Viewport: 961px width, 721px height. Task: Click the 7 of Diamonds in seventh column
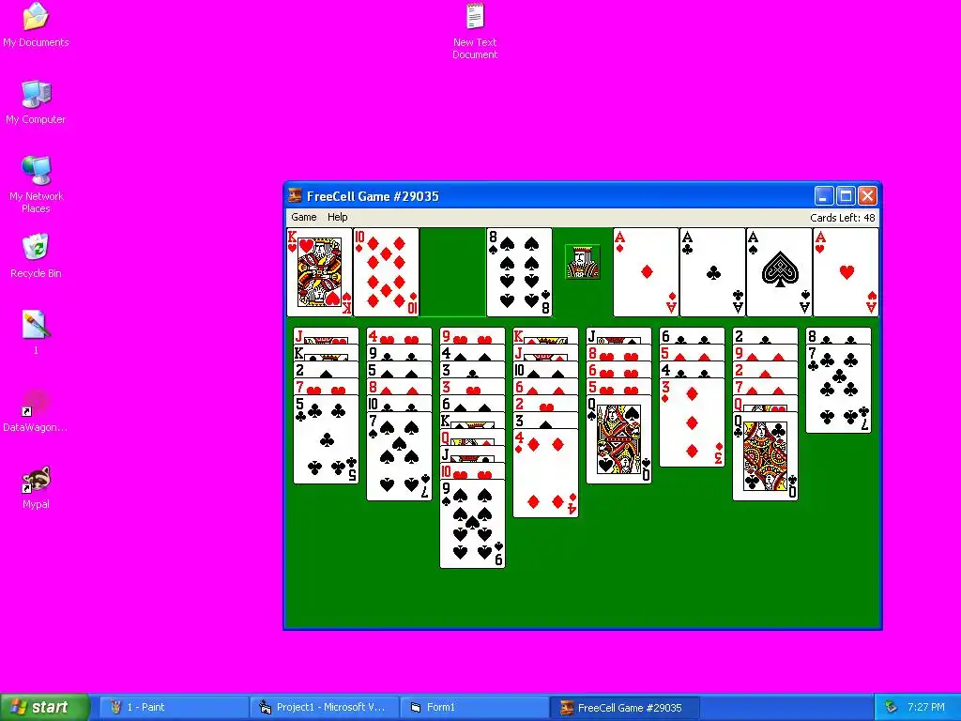pyautogui.click(x=766, y=387)
